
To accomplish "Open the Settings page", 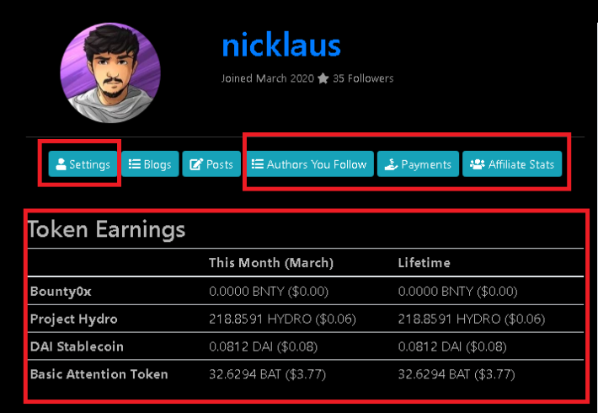I will [83, 164].
